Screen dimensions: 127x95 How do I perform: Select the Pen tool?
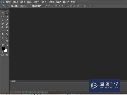pos(3,38)
